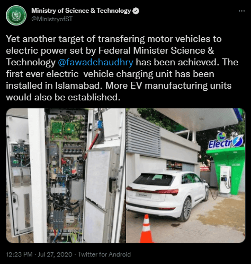Click the Twitter for Android source label
Image resolution: width=251 pixels, height=264 pixels.
[104, 254]
